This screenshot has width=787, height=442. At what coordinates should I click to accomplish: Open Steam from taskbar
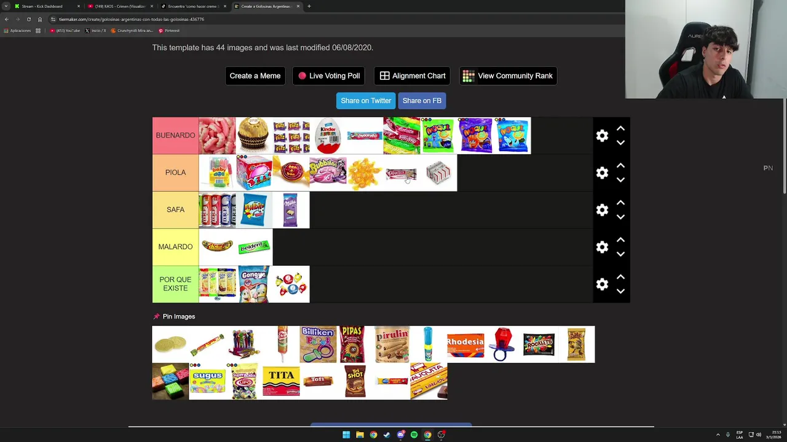point(387,435)
